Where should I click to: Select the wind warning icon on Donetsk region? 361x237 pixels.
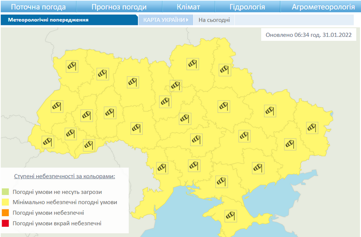[290, 144]
